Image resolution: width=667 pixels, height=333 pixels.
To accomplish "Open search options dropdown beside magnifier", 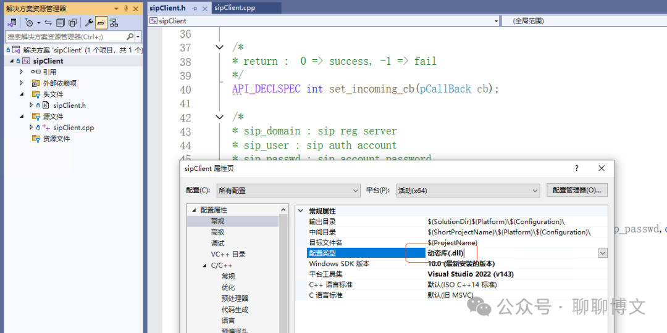I will click(x=138, y=37).
